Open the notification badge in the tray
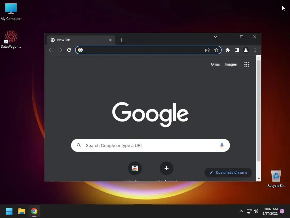 282,211
